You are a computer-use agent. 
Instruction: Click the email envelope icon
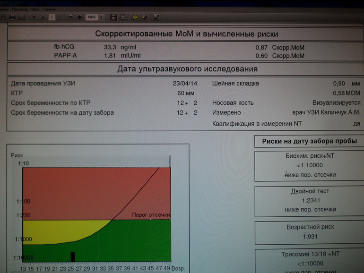tap(22, 17)
